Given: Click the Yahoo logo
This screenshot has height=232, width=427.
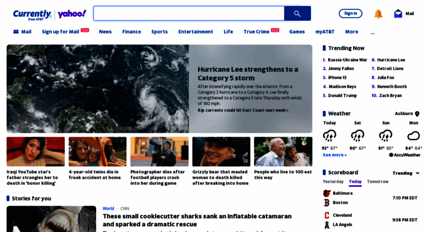Looking at the screenshot, I should (72, 14).
